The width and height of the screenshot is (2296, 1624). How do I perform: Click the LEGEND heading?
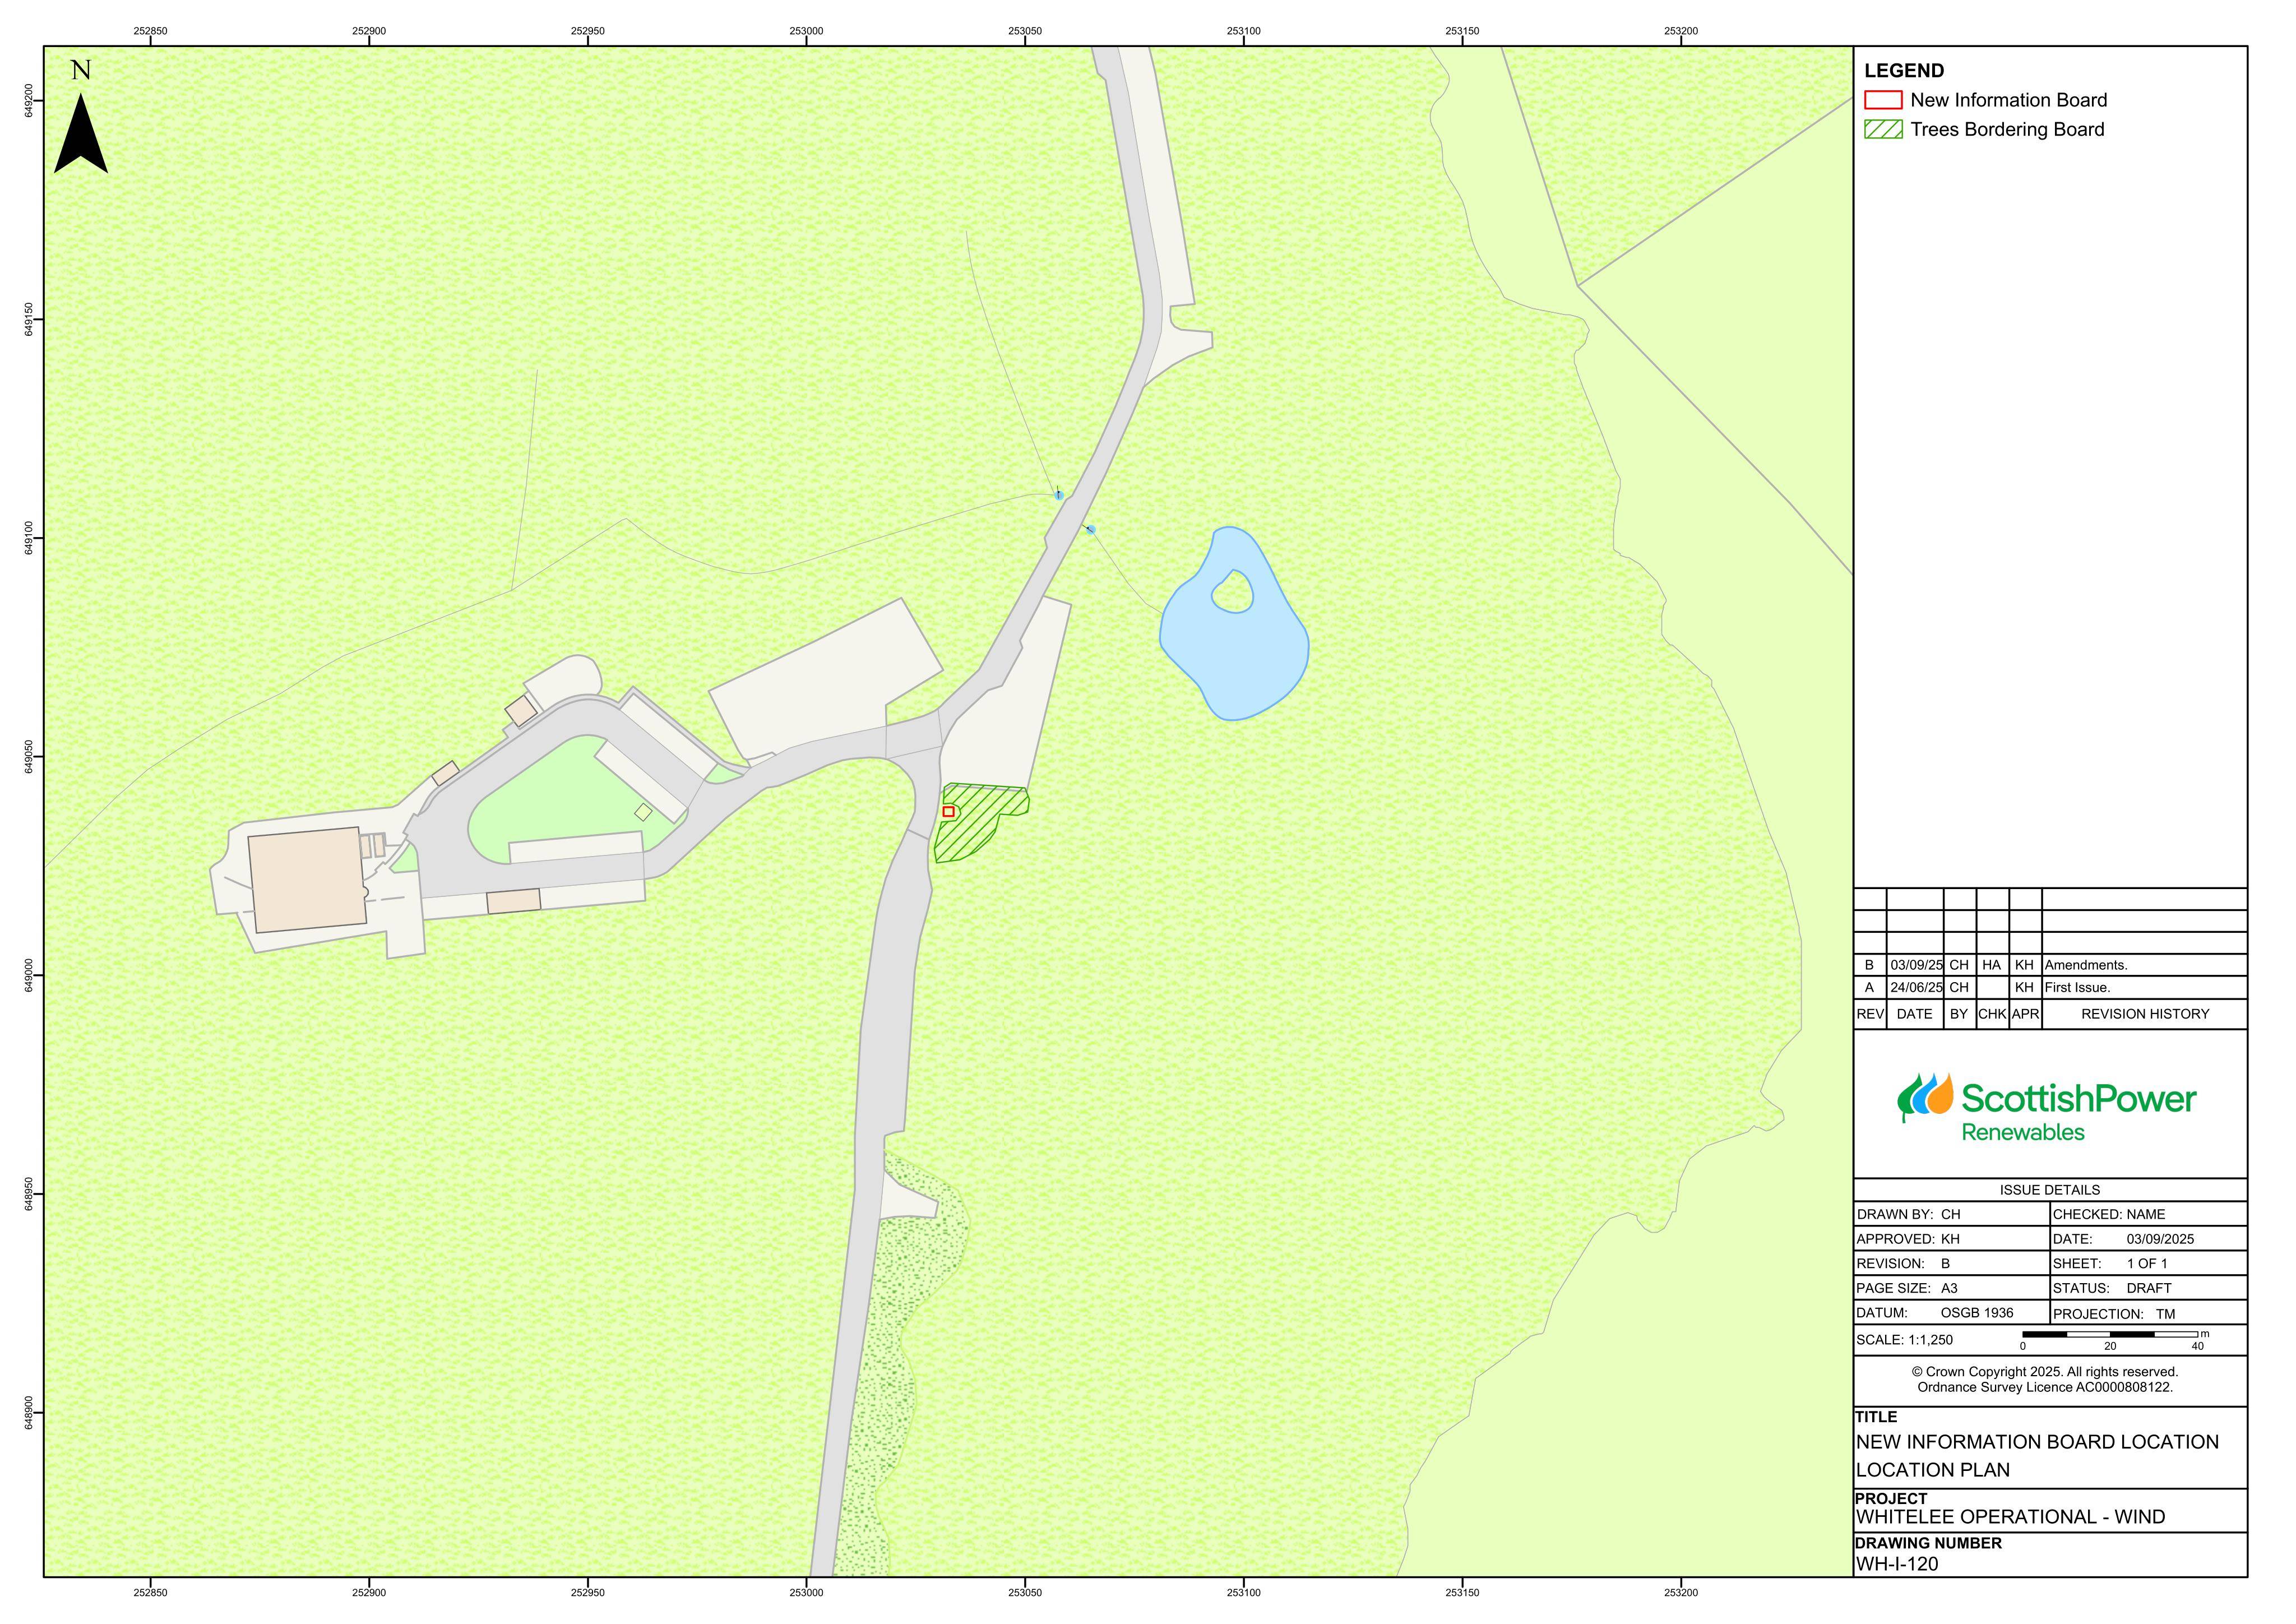(x=1904, y=71)
